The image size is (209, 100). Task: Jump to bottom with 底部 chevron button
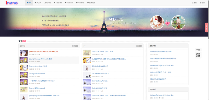coord(198,50)
